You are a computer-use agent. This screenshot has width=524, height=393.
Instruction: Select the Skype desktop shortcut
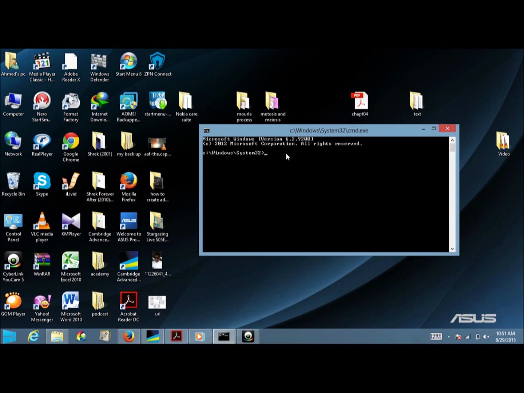pos(42,182)
